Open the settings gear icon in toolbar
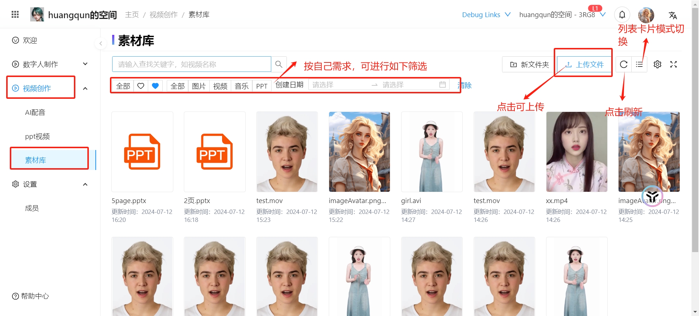This screenshot has height=316, width=699. (x=657, y=64)
